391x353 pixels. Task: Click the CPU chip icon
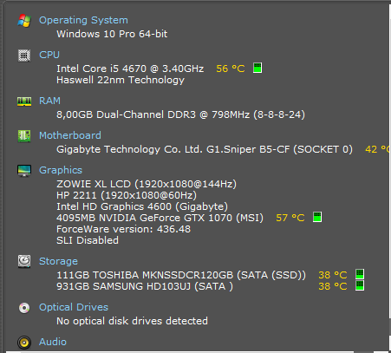[x=24, y=56]
